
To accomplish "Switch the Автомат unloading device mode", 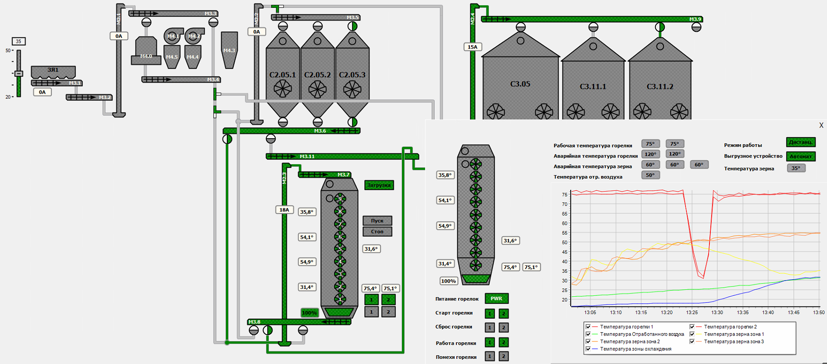I will click(x=801, y=157).
